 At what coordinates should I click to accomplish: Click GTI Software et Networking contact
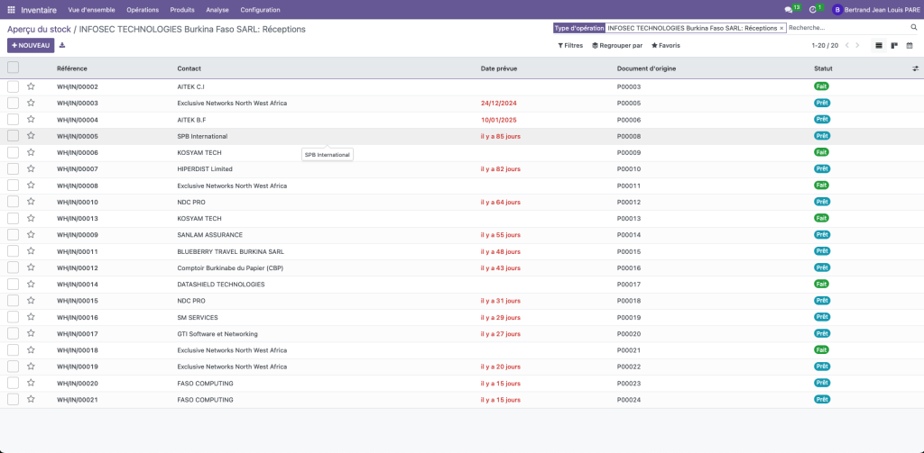217,333
